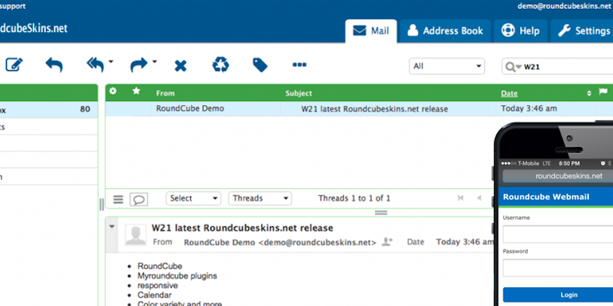613x306 pixels.
Task: Switch to list view icon
Action: [118, 200]
